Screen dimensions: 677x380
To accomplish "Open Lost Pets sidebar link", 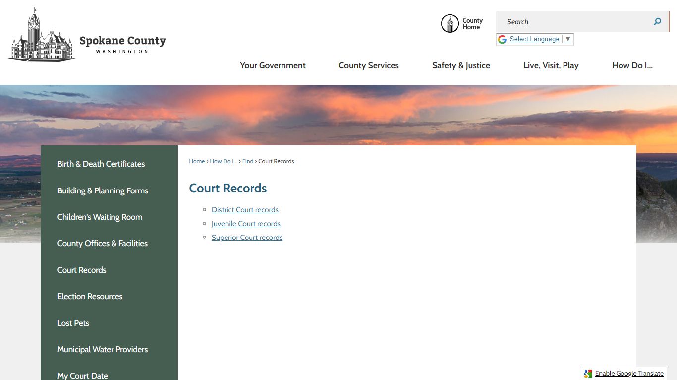I will point(73,323).
